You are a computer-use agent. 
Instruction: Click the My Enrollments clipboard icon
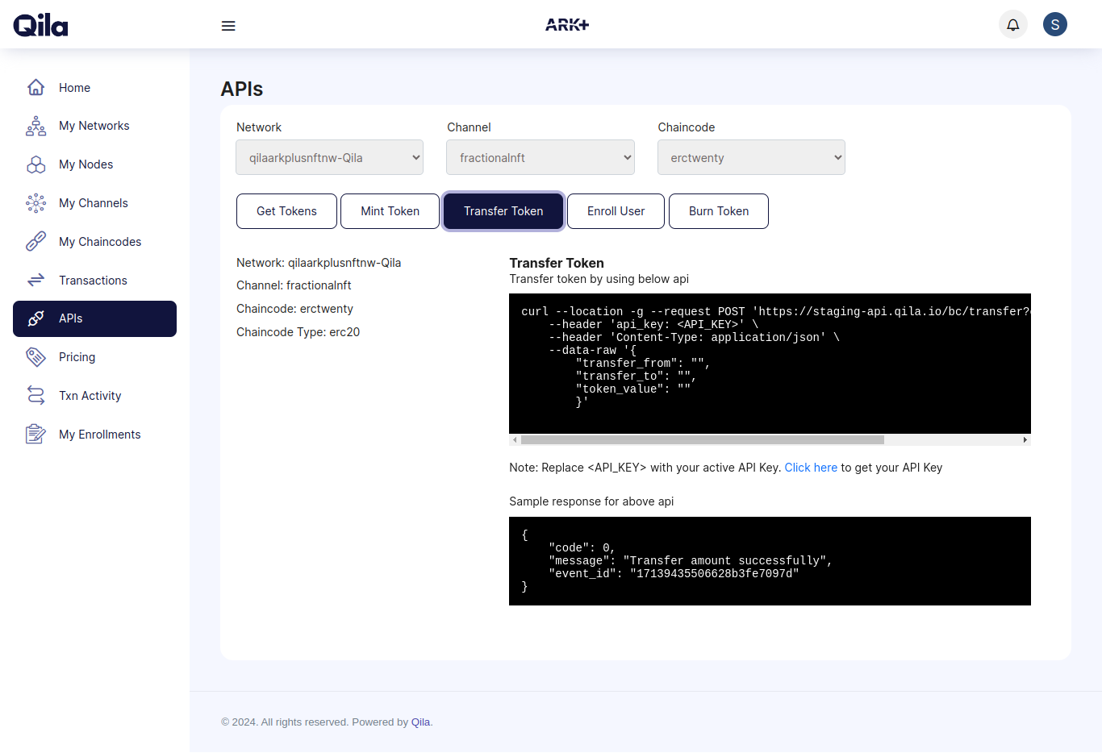click(35, 434)
